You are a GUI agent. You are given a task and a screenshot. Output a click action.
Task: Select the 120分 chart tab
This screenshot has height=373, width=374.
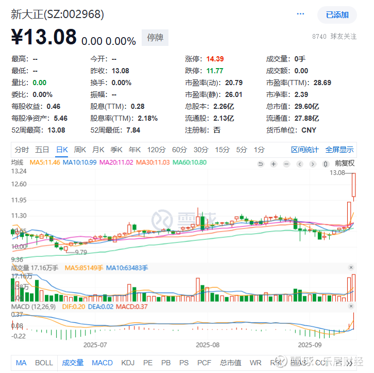tap(156, 150)
